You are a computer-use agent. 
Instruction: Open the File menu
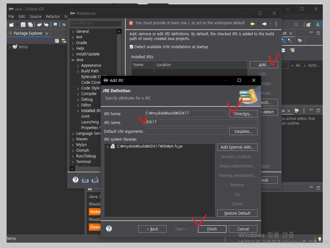(11, 16)
